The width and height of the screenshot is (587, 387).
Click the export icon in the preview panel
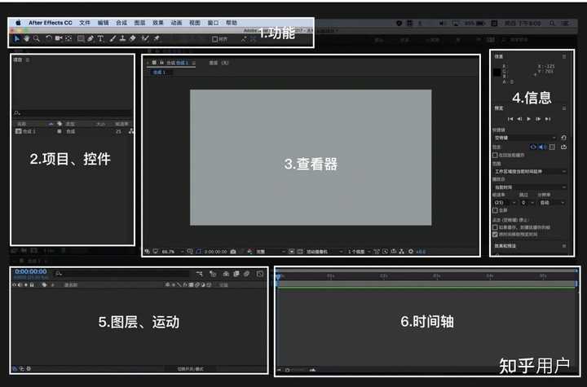coord(564,147)
